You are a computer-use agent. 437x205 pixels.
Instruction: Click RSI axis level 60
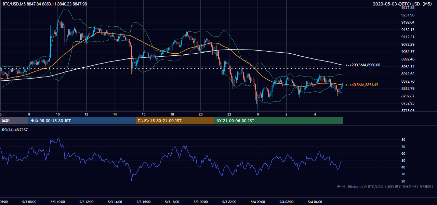(x=403, y=153)
